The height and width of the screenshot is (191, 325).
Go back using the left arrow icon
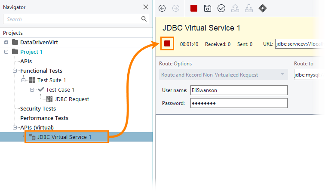point(162,8)
